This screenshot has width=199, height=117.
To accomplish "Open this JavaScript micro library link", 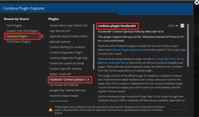I will click(x=168, y=59).
